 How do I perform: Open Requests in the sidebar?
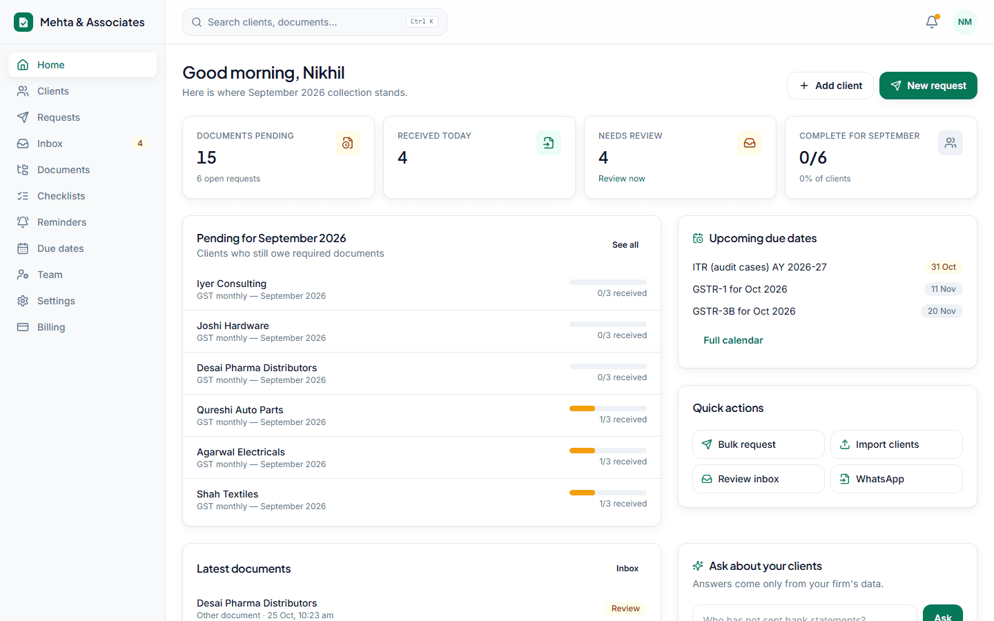point(83,117)
